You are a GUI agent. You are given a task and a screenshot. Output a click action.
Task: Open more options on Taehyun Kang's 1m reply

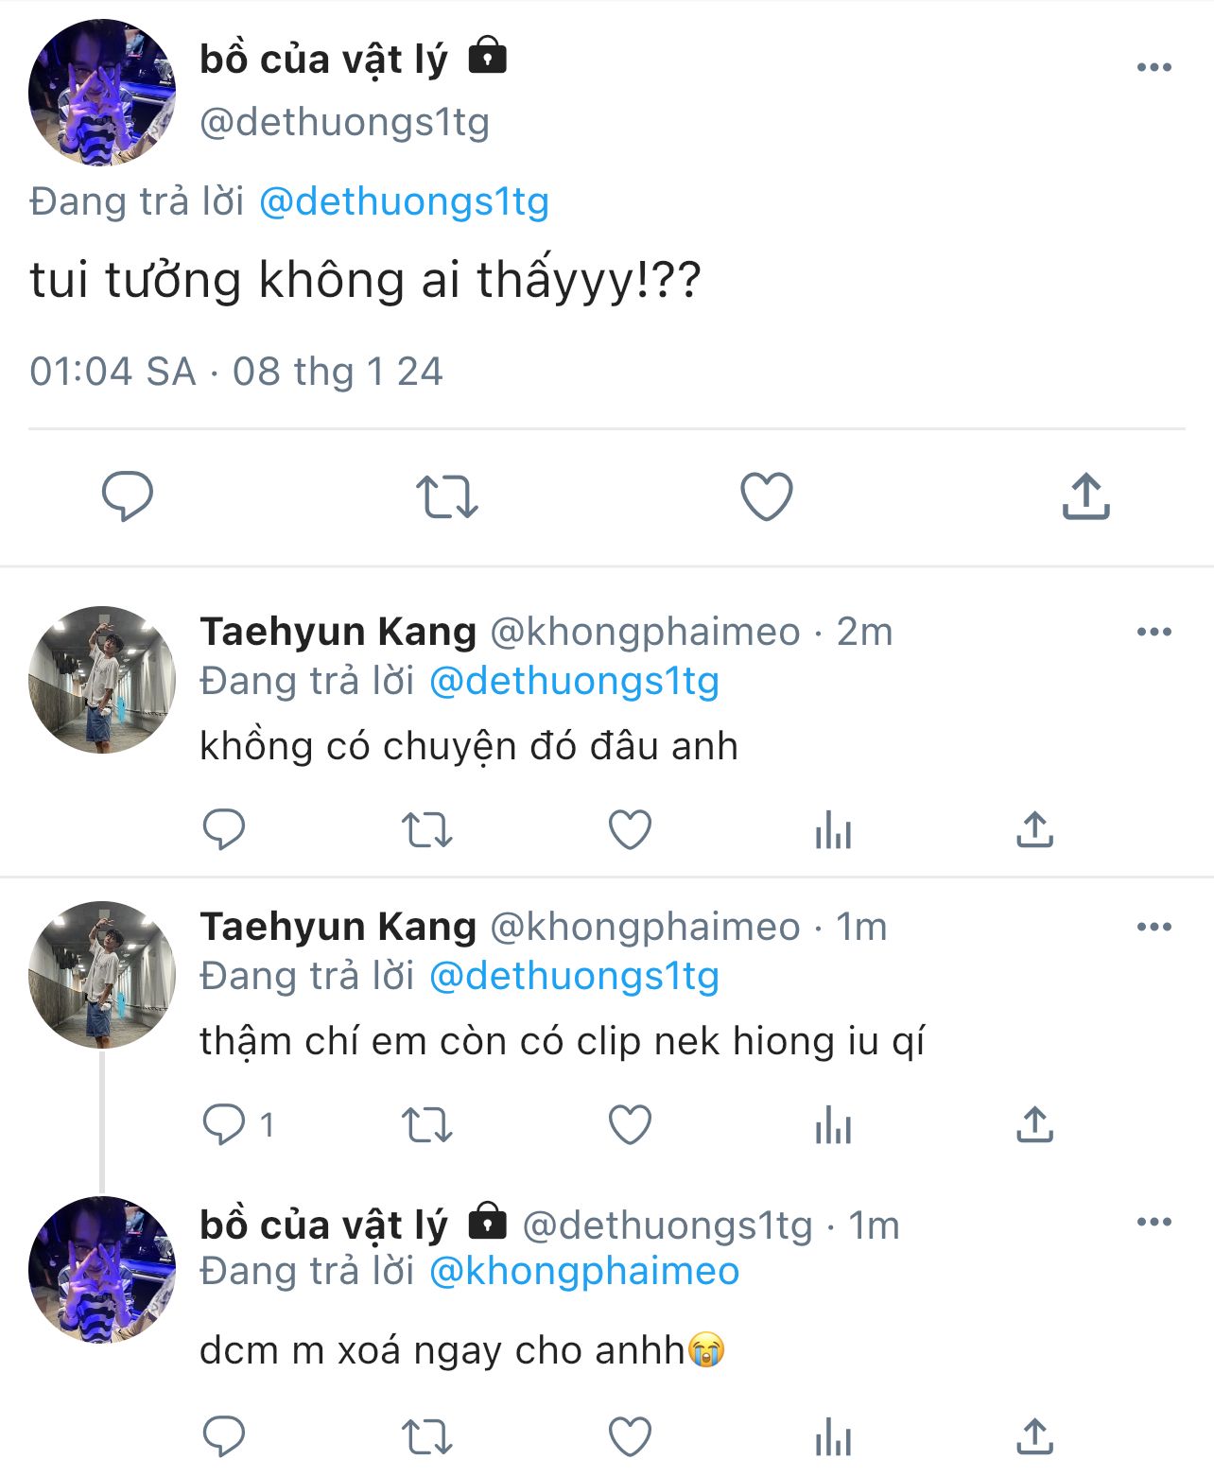1153,927
